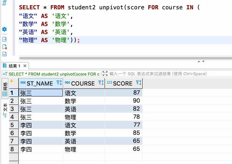Viewport: 232px width, 164px height.
Task: Click the expand filter panel icon
Action: click(105, 74)
